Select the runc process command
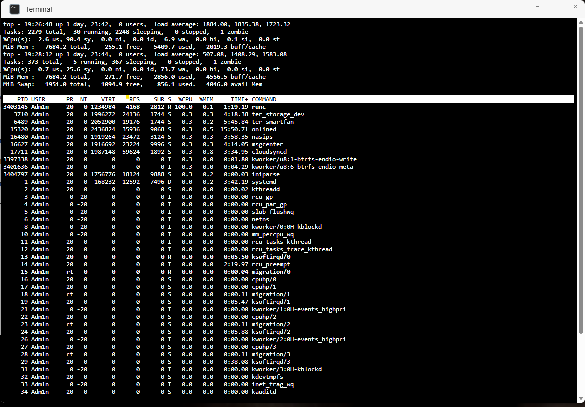585x407 pixels. click(259, 107)
